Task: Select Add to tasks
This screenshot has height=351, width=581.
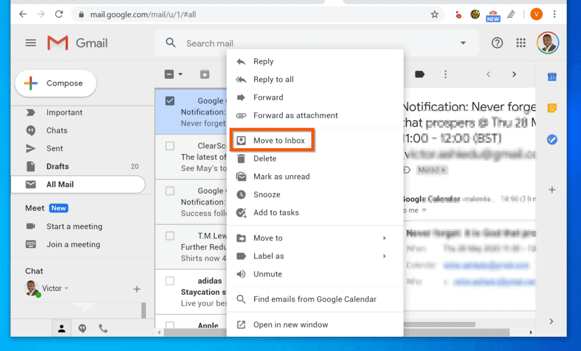Action: (x=315, y=213)
